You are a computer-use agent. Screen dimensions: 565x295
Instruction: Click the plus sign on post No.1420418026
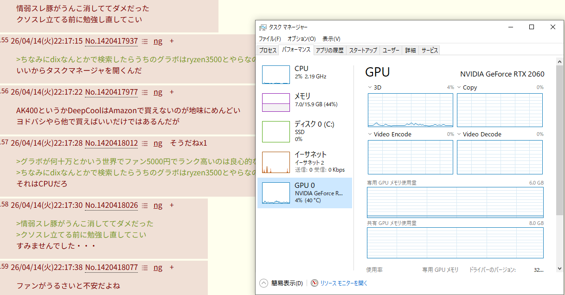pyautogui.click(x=172, y=205)
